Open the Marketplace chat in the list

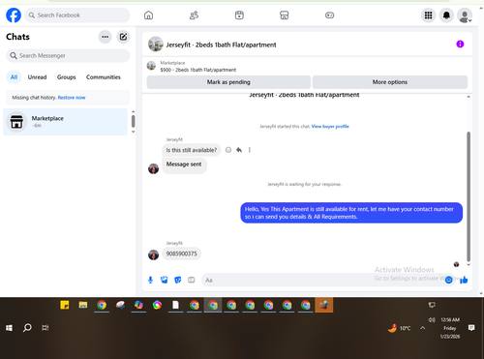pos(66,122)
